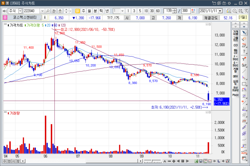Open the OBV indicator tab
The width and height of the screenshot is (250, 166).
click(x=235, y=77)
